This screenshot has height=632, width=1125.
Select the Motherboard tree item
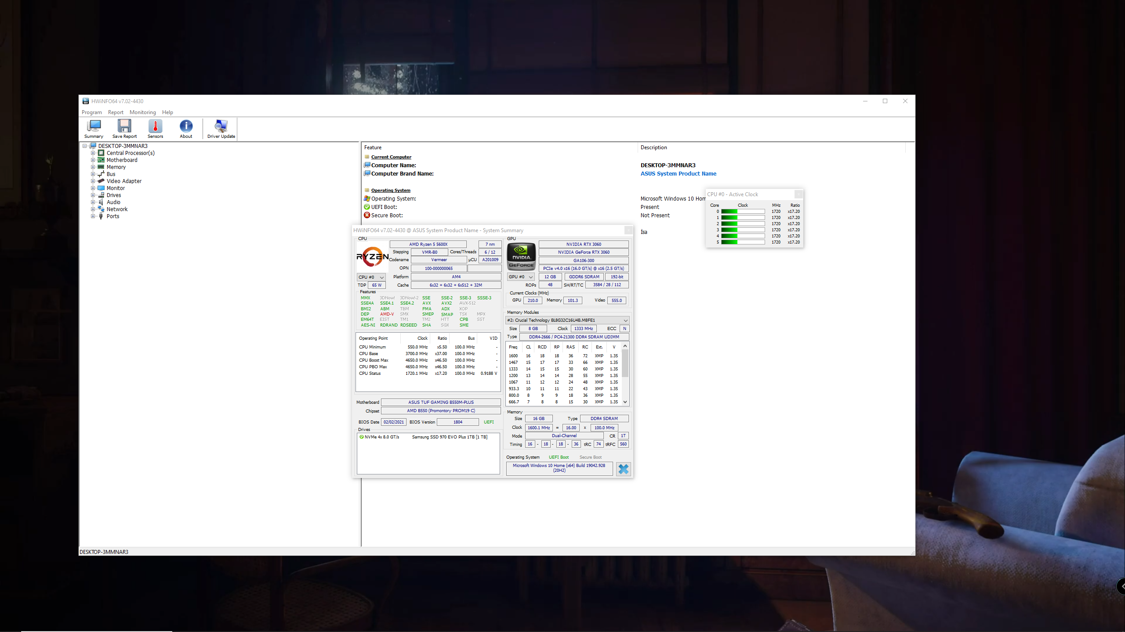pos(122,160)
